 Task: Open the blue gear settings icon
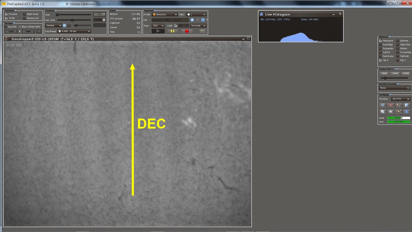click(x=383, y=105)
